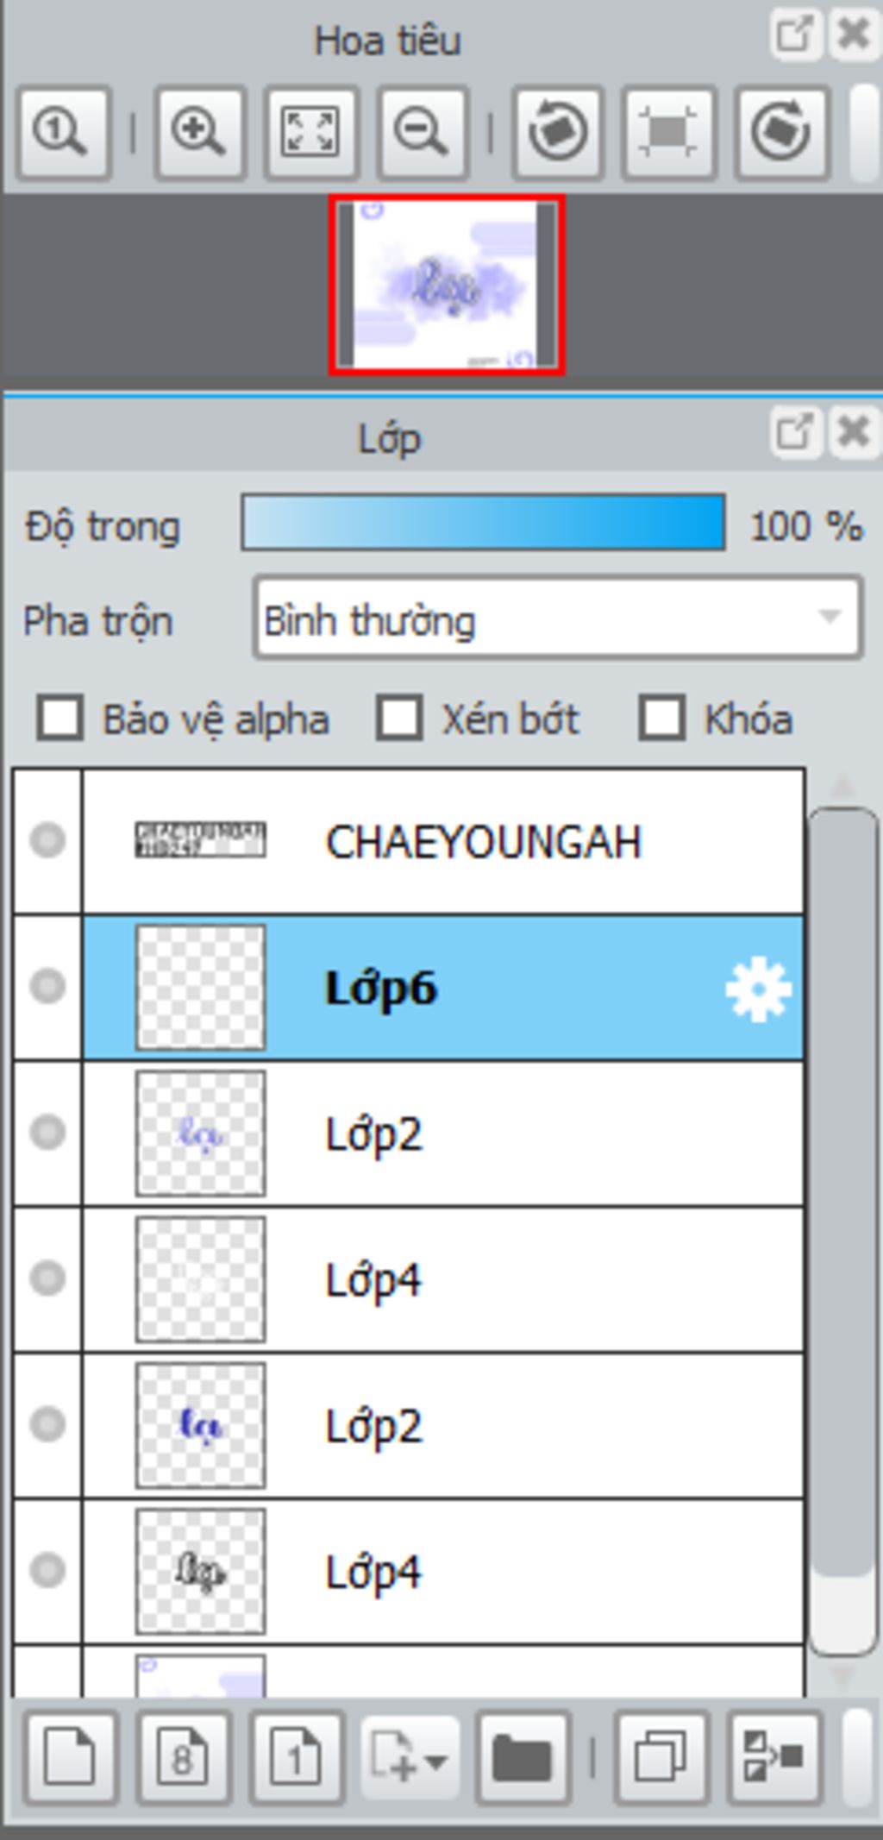Check the Khóa lock checkbox
The image size is (883, 1840).
pyautogui.click(x=661, y=719)
